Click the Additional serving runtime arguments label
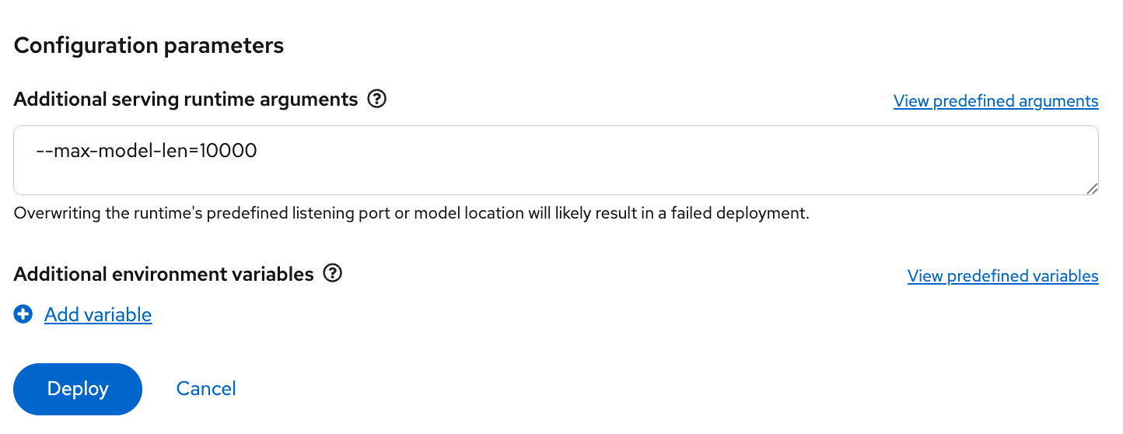Viewport: 1123px width, 434px height. click(186, 100)
